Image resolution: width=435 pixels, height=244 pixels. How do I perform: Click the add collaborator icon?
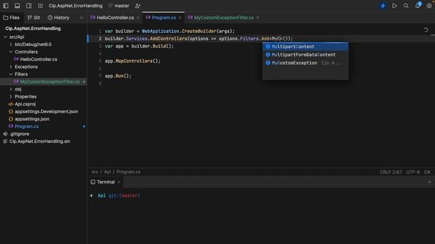137,6
